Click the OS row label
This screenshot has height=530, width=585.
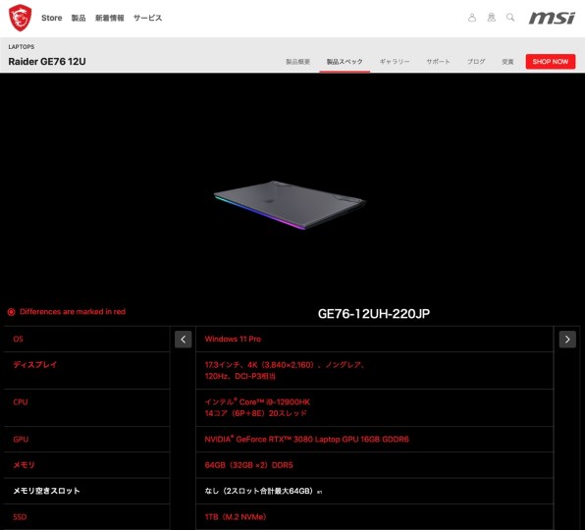click(x=18, y=339)
